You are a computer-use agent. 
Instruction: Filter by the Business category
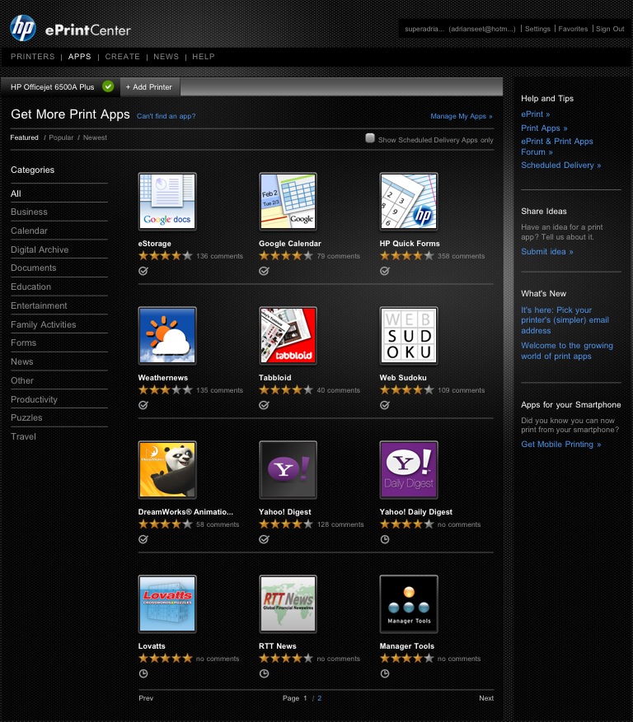29,212
